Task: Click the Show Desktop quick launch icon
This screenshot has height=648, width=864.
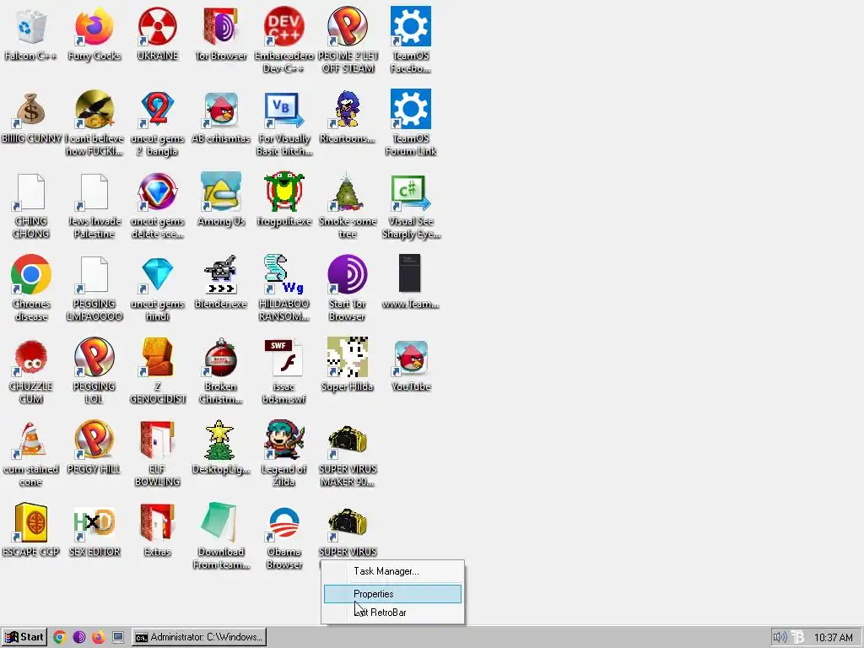Action: coord(118,638)
